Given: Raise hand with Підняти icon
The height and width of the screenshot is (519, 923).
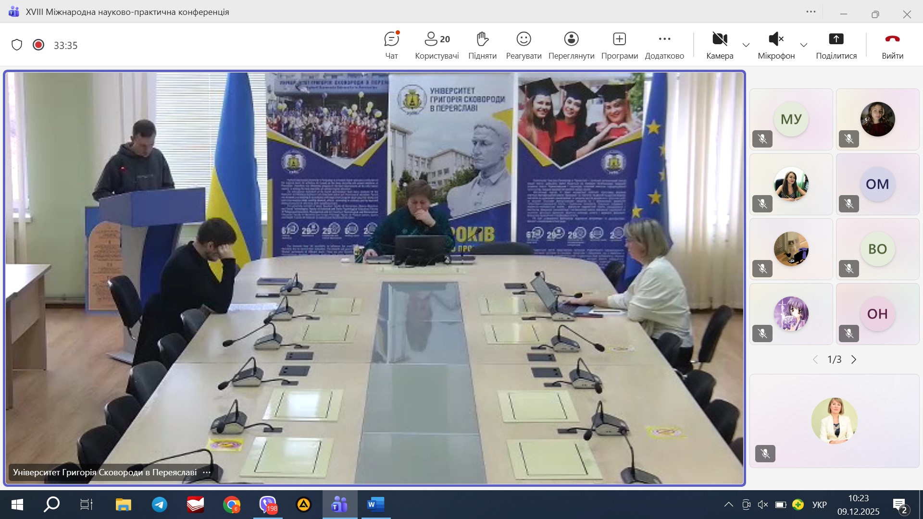Looking at the screenshot, I should tap(482, 45).
